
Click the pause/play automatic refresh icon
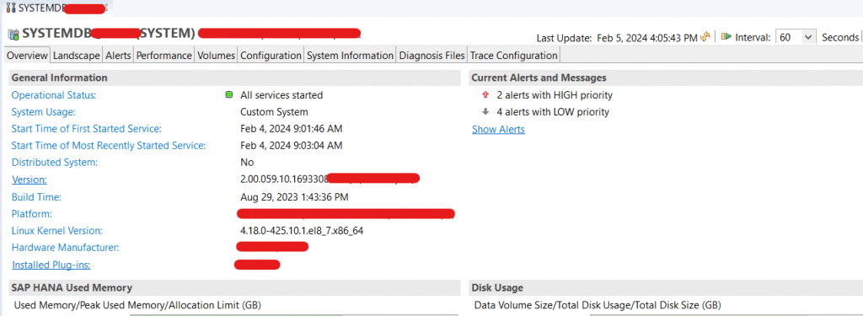(x=726, y=37)
